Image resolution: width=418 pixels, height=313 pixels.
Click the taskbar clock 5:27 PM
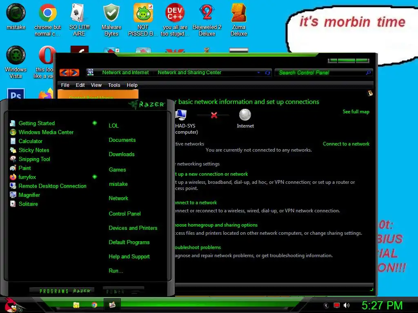click(382, 305)
